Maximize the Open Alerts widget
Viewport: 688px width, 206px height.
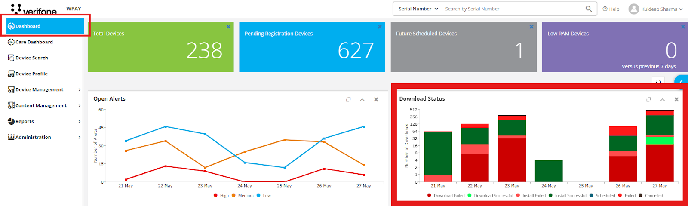point(348,99)
